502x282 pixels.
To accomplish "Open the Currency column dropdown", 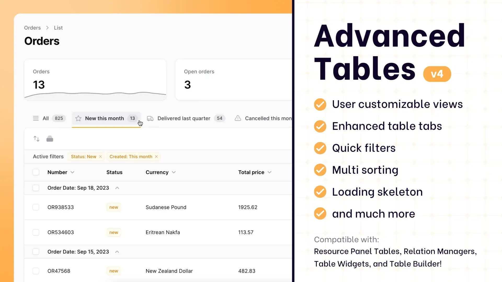I will pyautogui.click(x=174, y=172).
